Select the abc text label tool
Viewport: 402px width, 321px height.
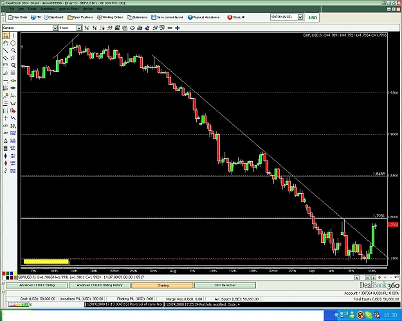[6, 133]
